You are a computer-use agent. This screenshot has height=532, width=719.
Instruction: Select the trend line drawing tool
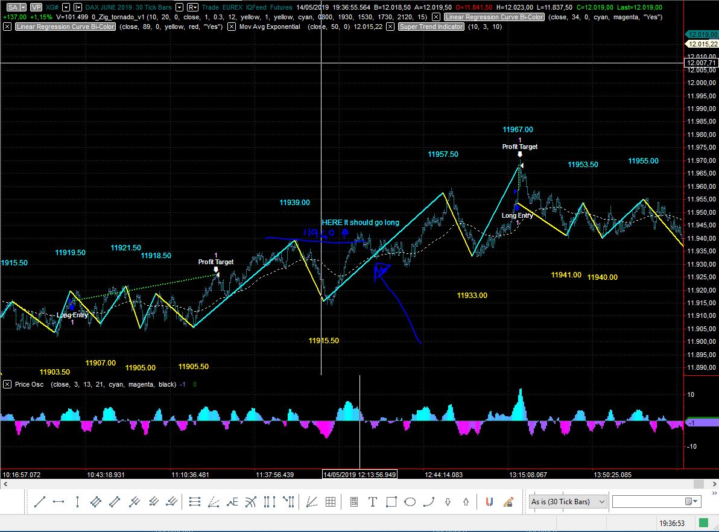coord(40,502)
